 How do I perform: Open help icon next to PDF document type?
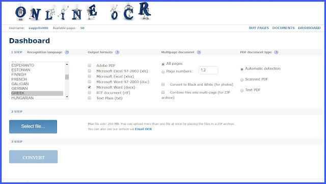[276, 52]
